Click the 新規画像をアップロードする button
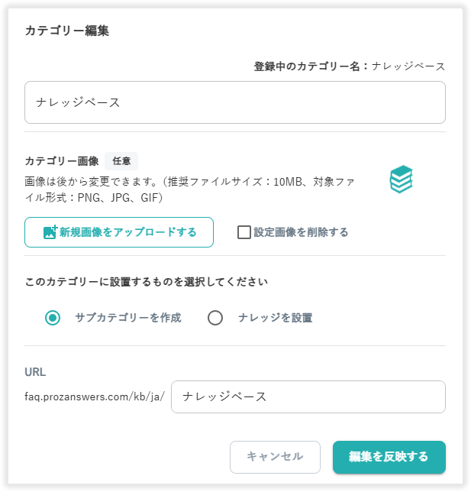471x492 pixels. coord(119,232)
